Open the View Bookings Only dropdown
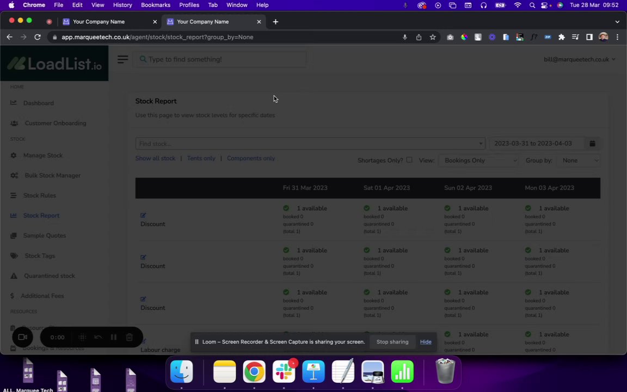Viewport: 627px width, 392px height. point(478,161)
